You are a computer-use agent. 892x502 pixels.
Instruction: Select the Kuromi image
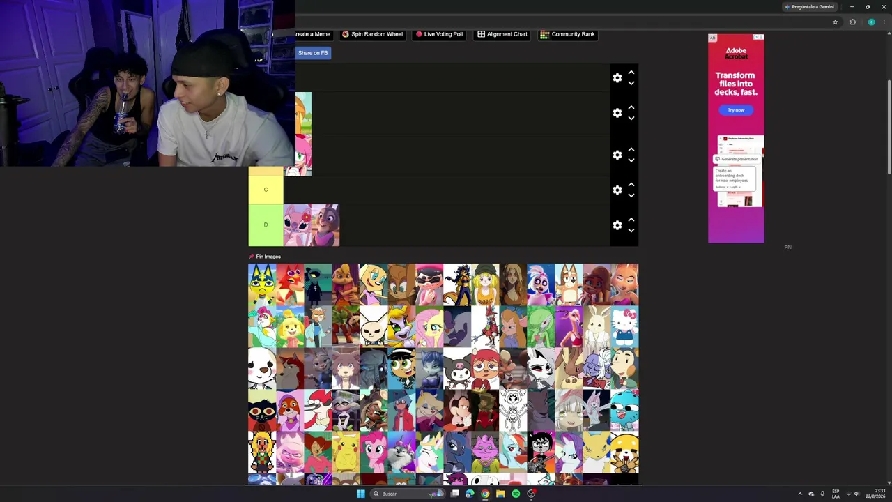coord(457,368)
